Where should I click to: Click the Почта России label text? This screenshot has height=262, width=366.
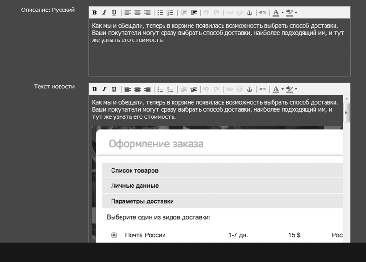(x=145, y=235)
